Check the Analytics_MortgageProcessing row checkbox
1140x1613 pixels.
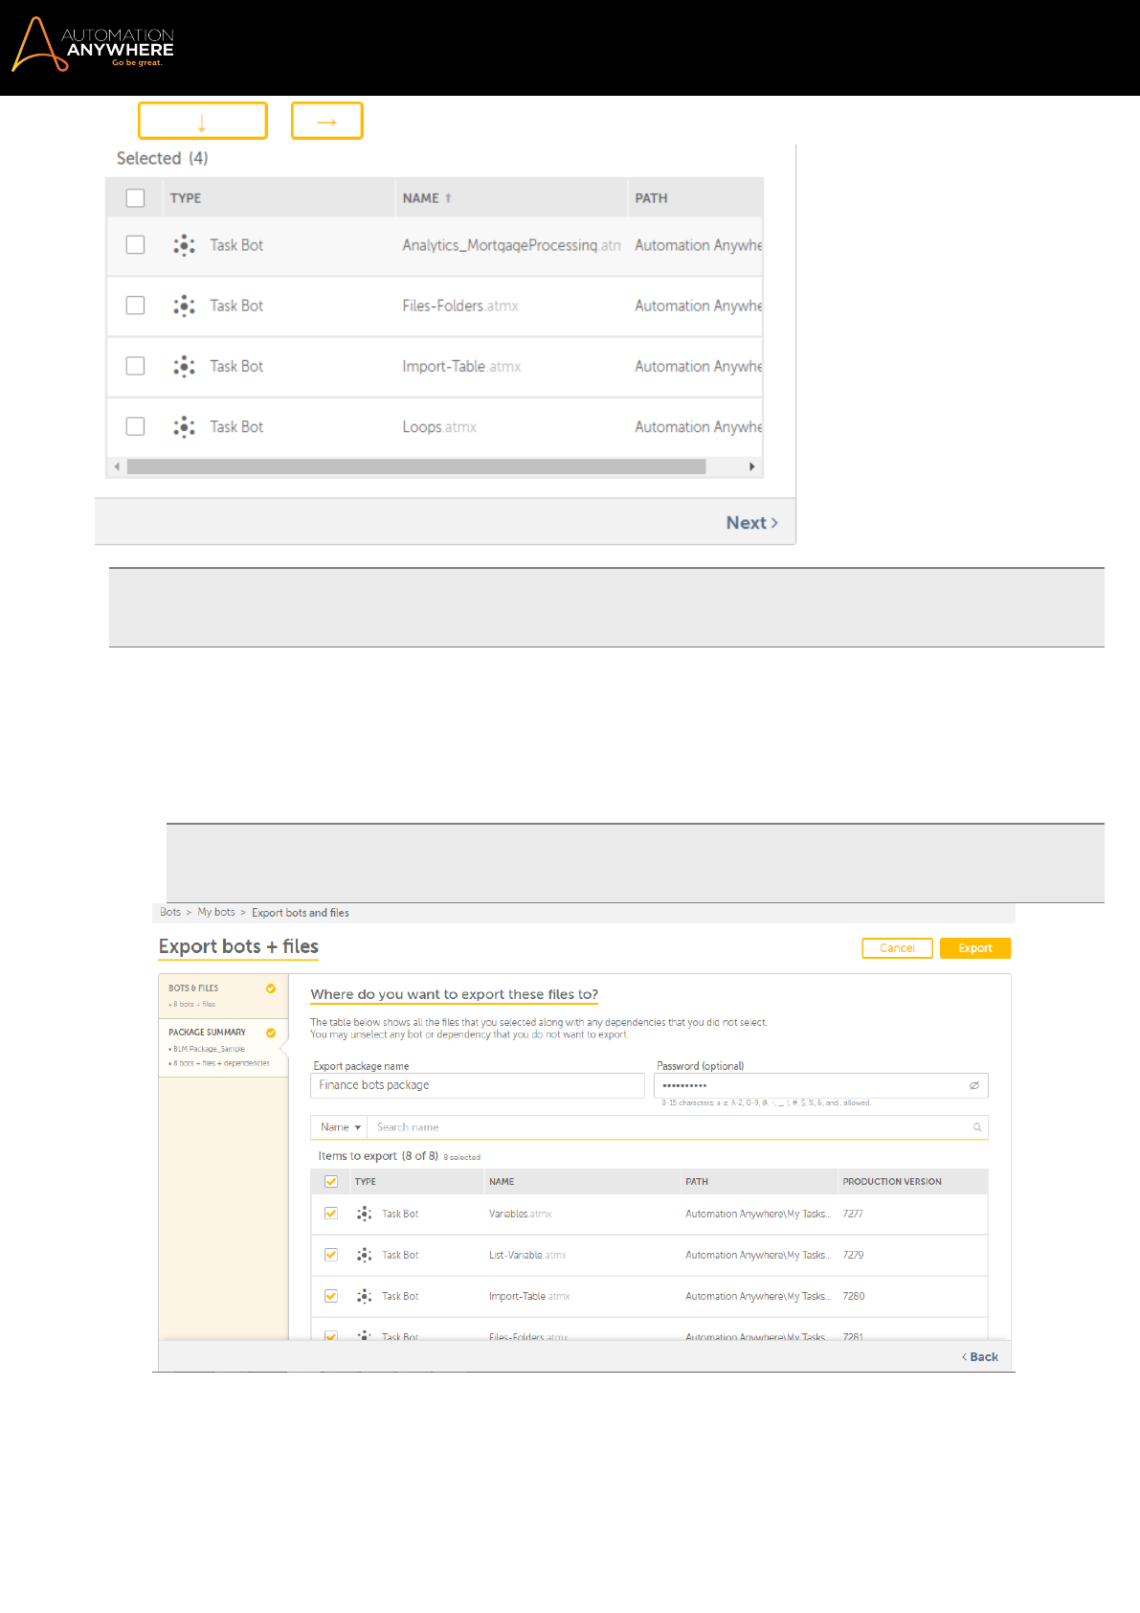point(136,245)
